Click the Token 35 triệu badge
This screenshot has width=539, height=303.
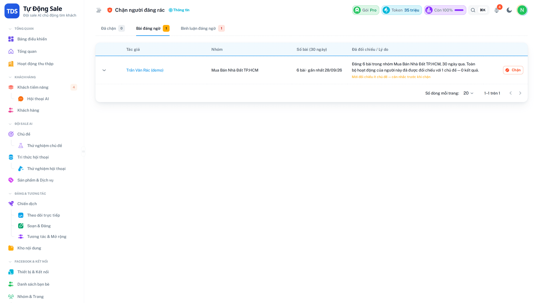[x=401, y=10]
